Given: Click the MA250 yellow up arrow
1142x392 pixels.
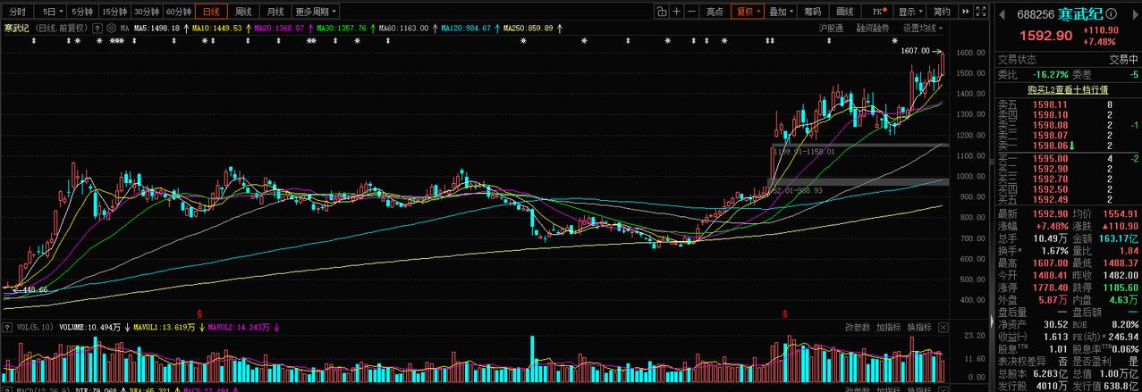Looking at the screenshot, I should coord(559,29).
